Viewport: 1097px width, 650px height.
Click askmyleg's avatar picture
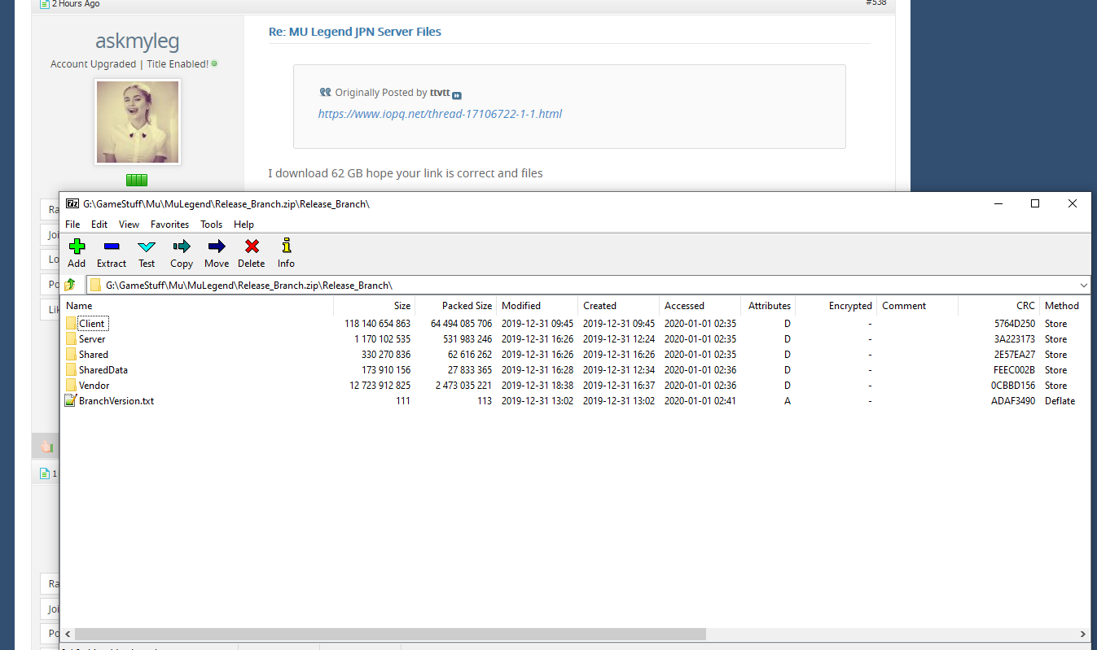(137, 122)
